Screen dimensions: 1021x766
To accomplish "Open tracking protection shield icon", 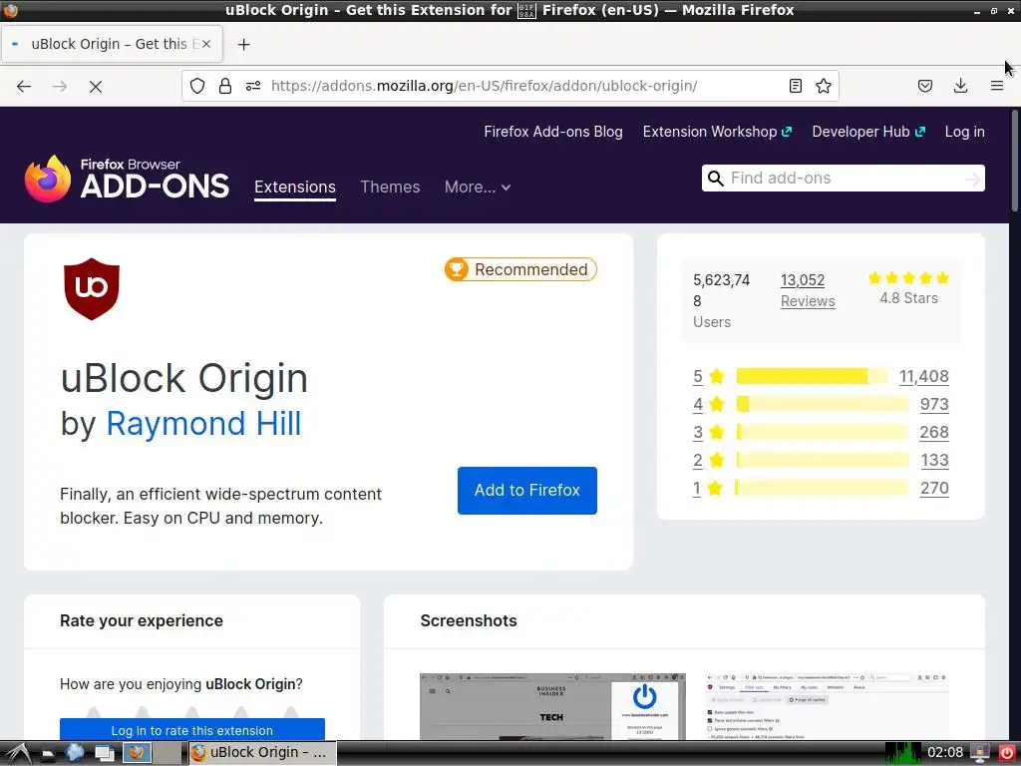I will coord(197,86).
